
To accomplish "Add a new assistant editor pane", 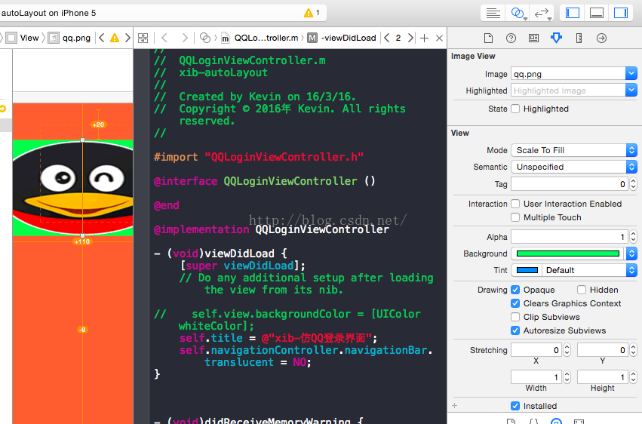I will 425,38.
